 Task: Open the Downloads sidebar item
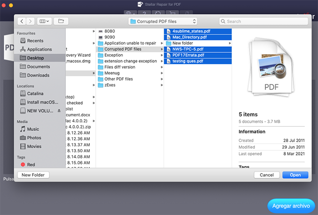point(38,75)
